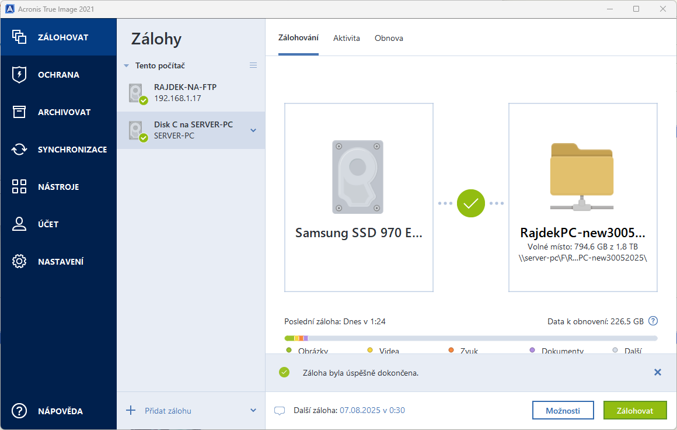Viewport: 677px width, 430px height.
Task: Open the Zálohovat backup section icon
Action: click(19, 37)
